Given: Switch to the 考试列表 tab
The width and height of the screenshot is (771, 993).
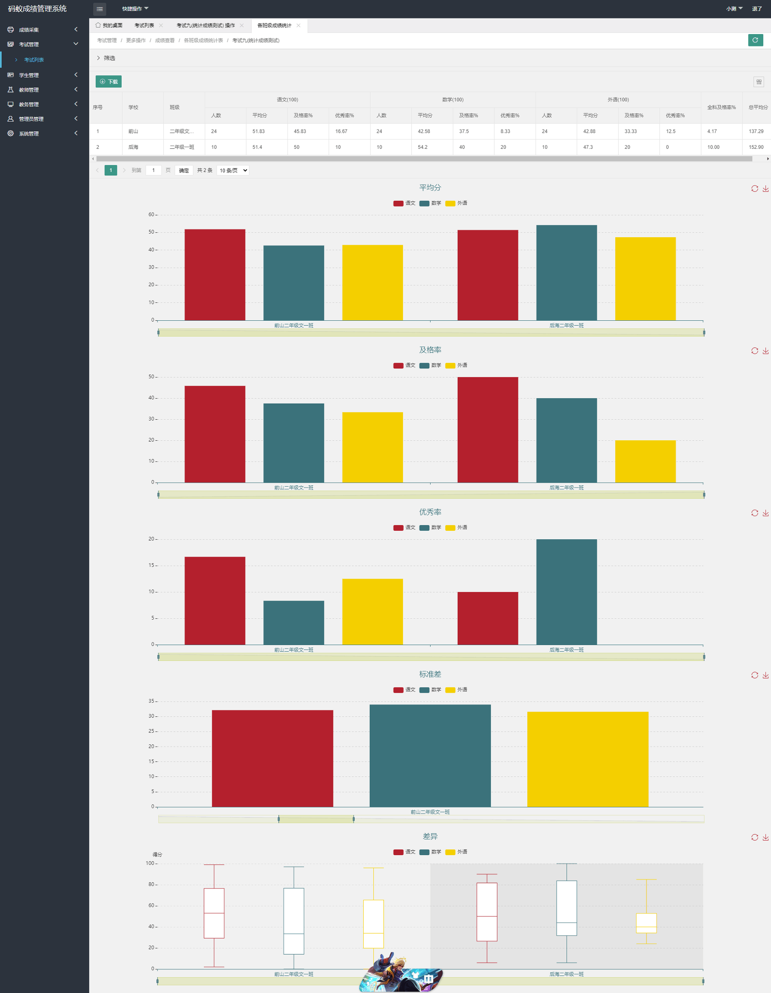Looking at the screenshot, I should 144,25.
